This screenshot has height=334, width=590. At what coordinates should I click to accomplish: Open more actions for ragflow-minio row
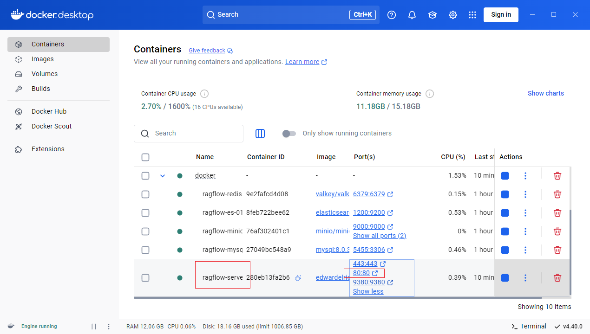coord(525,231)
